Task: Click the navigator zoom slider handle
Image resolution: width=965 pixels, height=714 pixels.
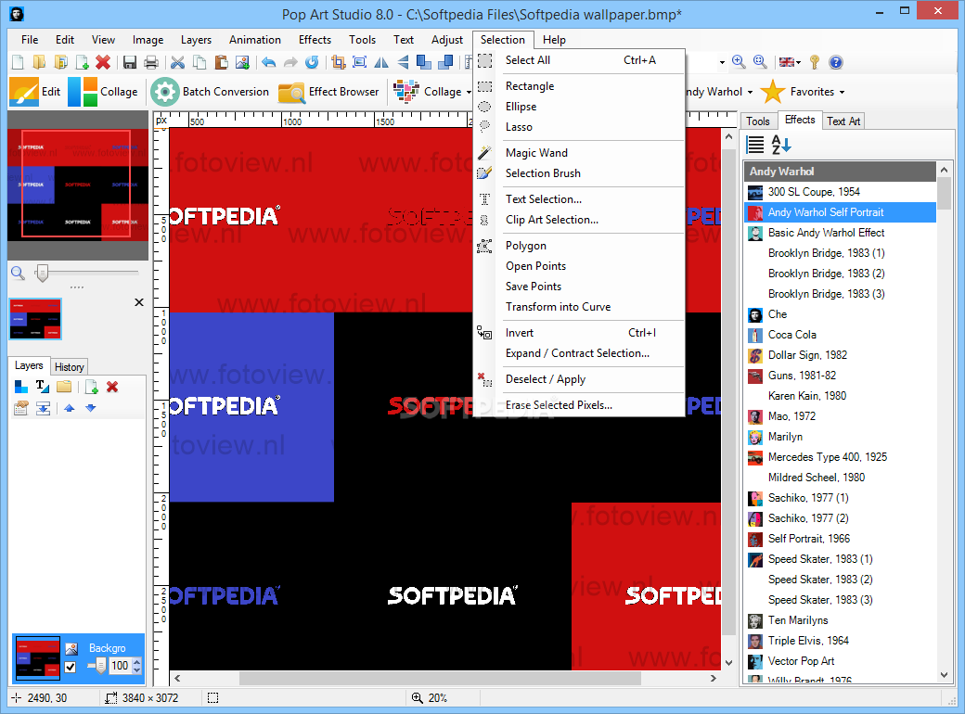Action: point(42,273)
